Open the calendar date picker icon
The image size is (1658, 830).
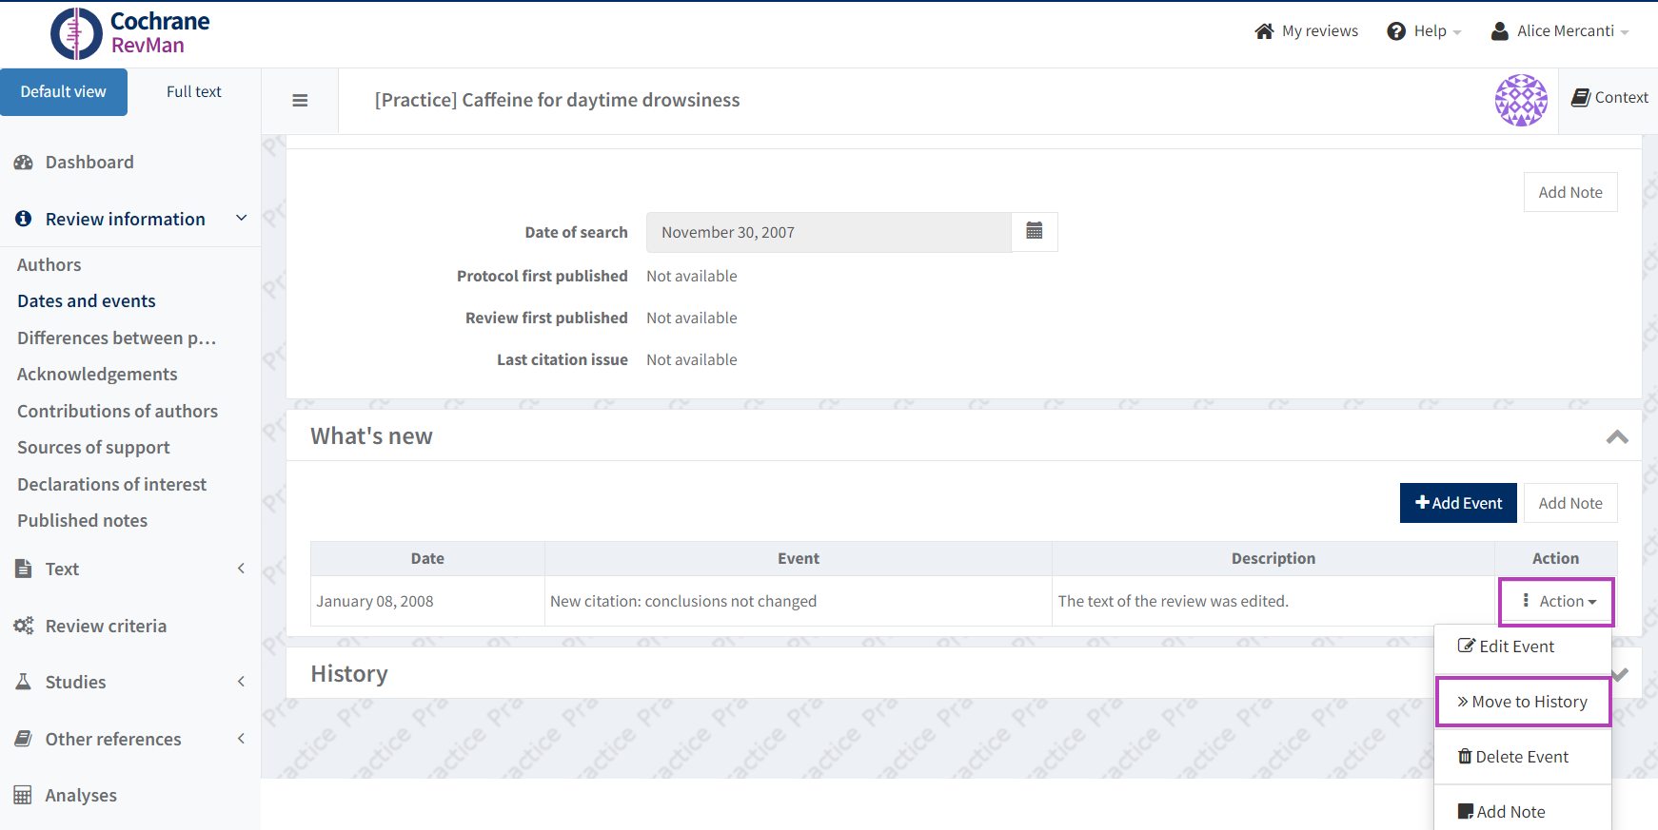1035,231
